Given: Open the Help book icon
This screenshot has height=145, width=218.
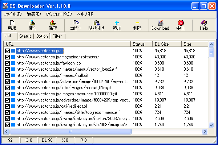Looking at the screenshot, I should 204,25.
